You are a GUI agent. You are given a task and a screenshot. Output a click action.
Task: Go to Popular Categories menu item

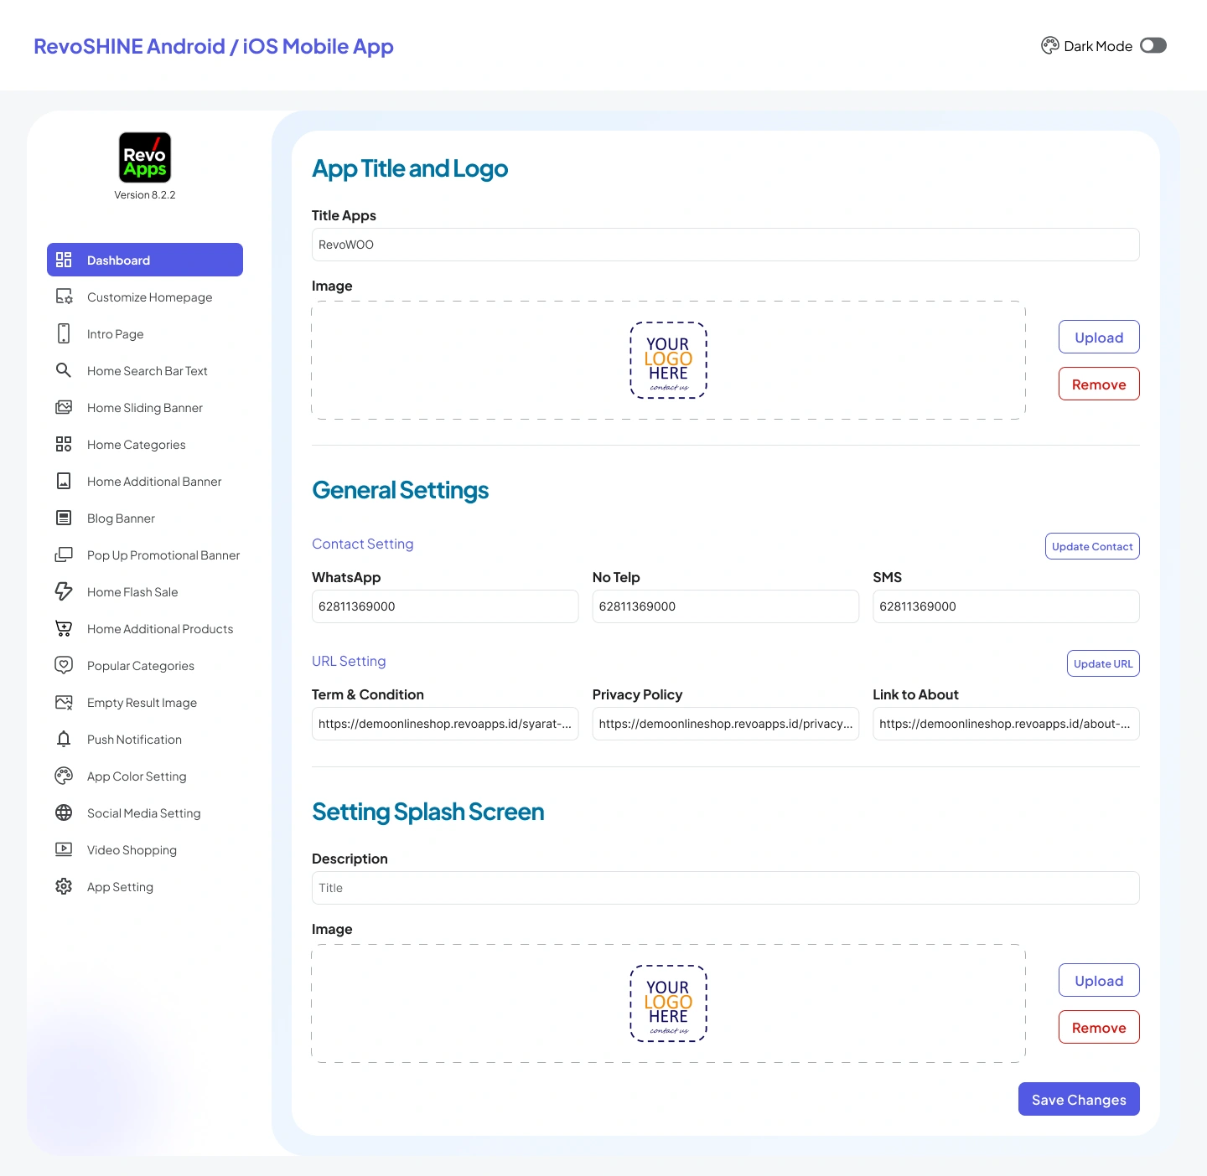click(x=145, y=665)
